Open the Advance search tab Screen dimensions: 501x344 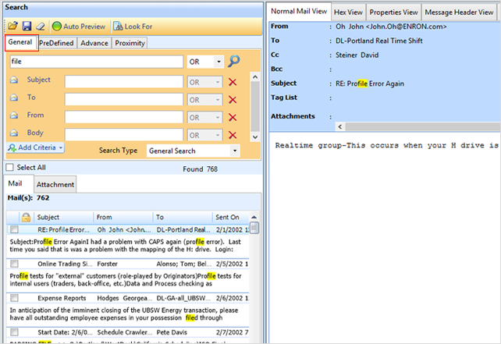point(94,43)
